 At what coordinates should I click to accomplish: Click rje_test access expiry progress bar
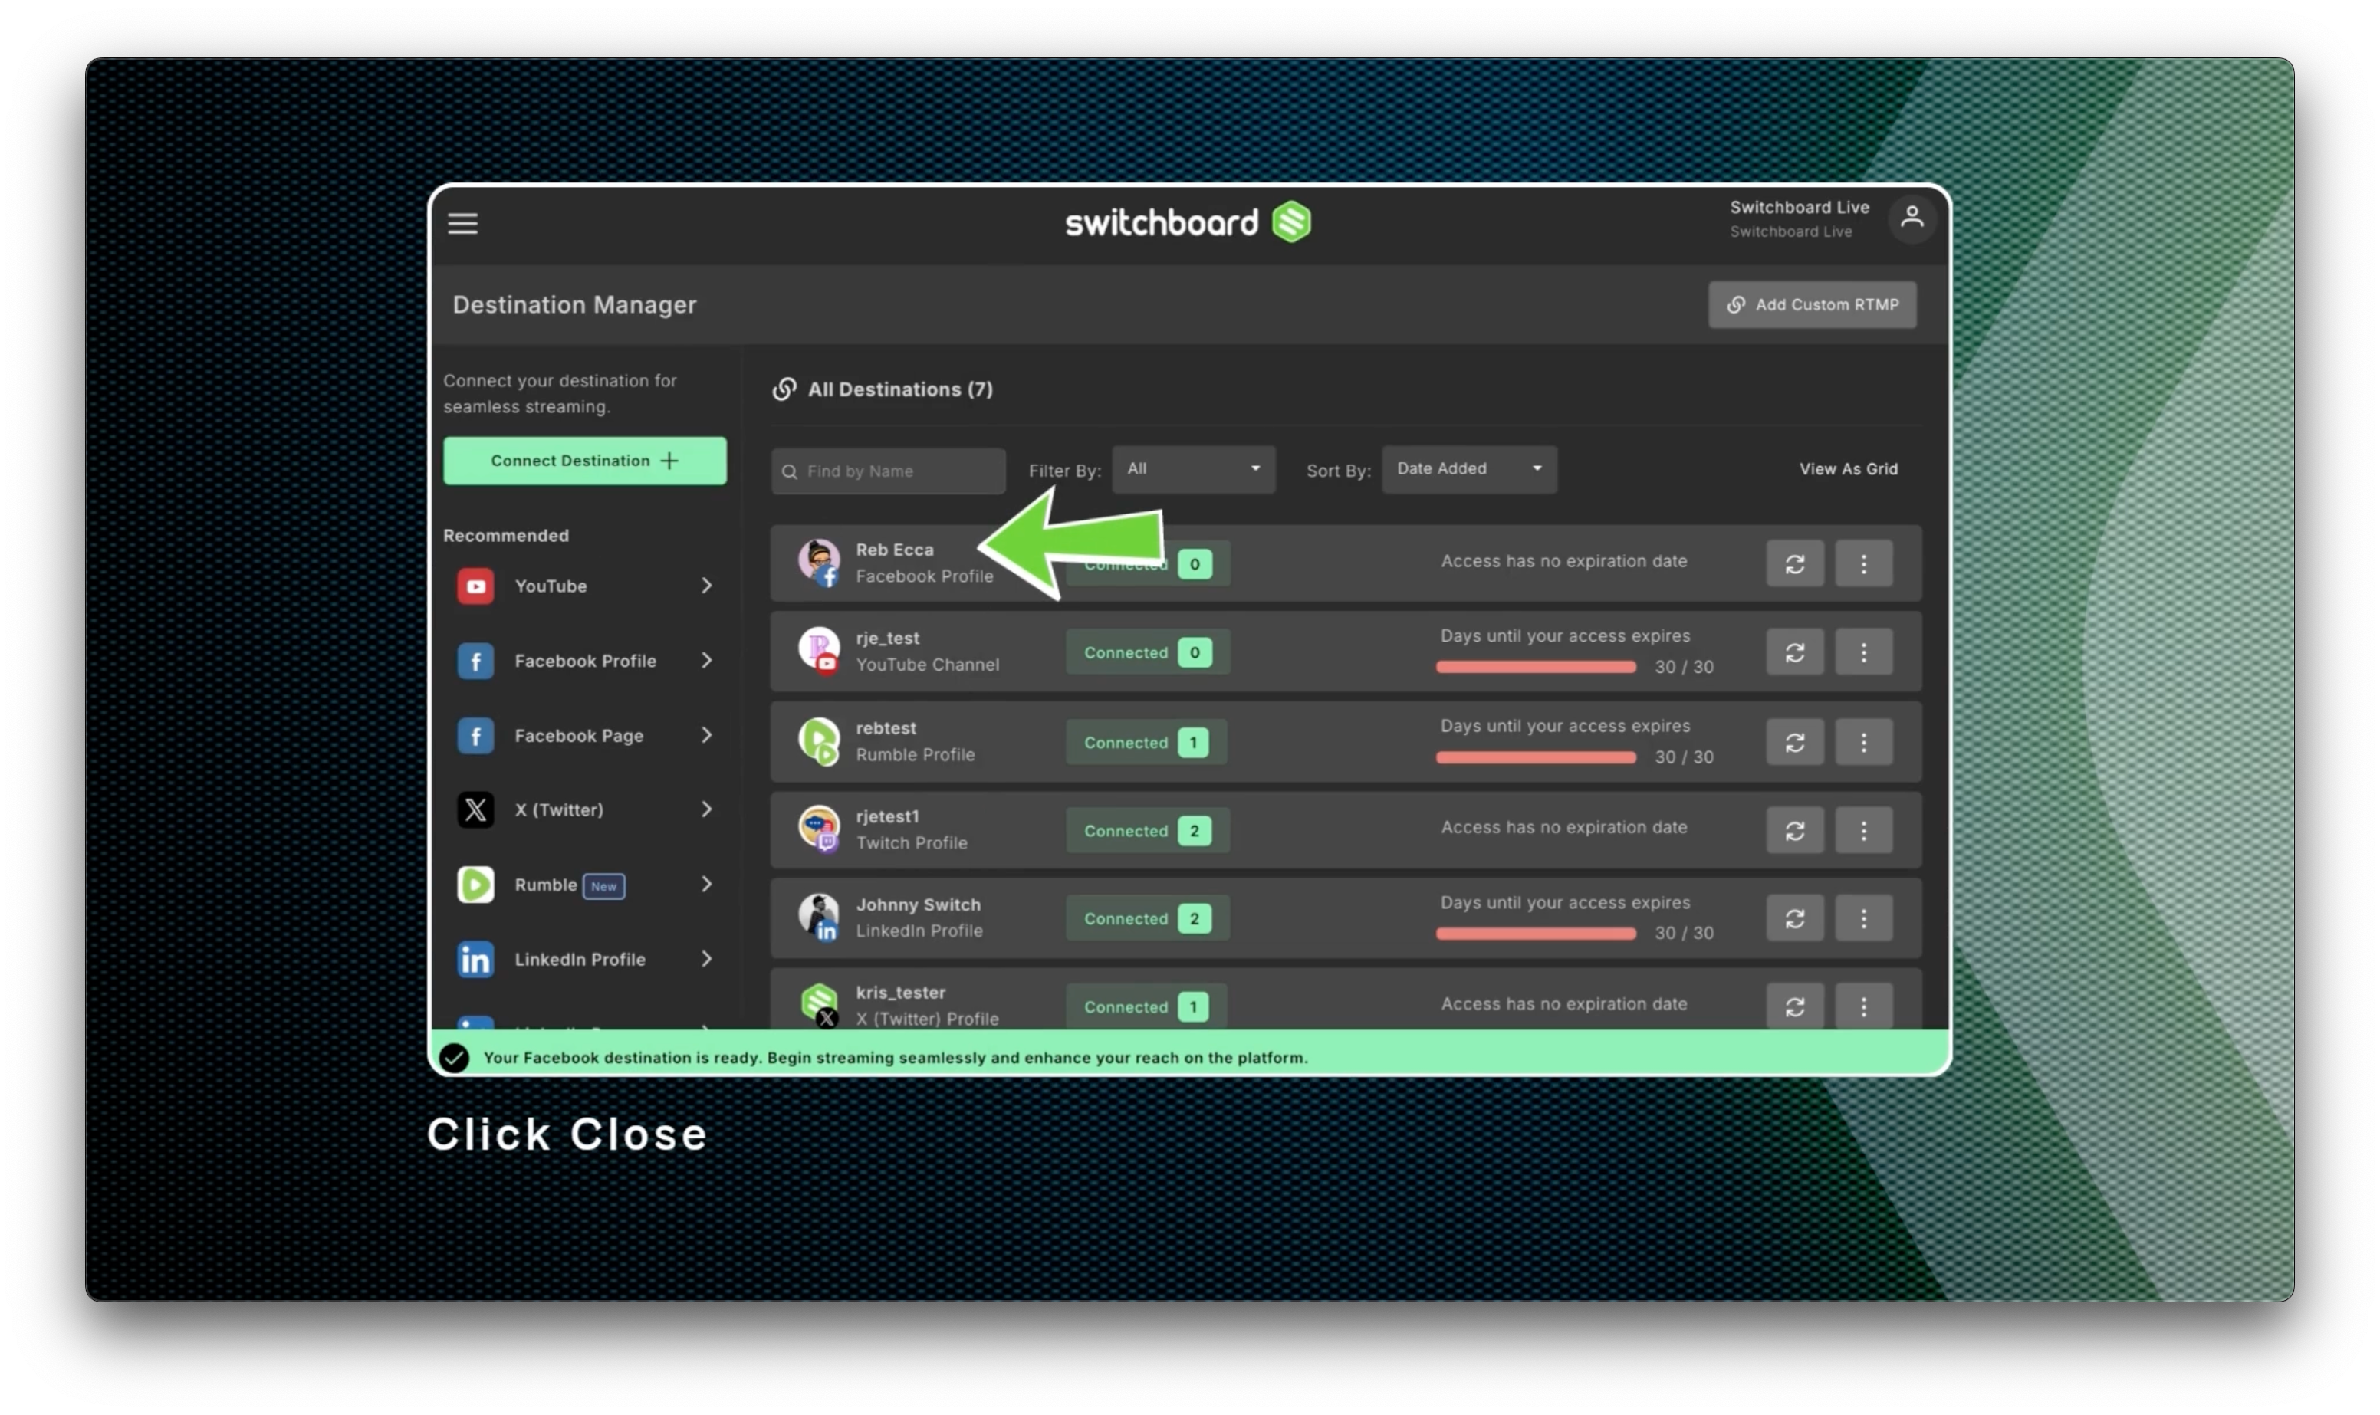(x=1535, y=668)
